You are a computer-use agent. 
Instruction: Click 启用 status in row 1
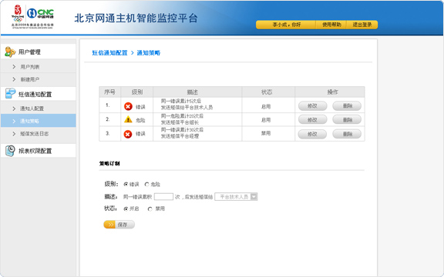coord(266,106)
